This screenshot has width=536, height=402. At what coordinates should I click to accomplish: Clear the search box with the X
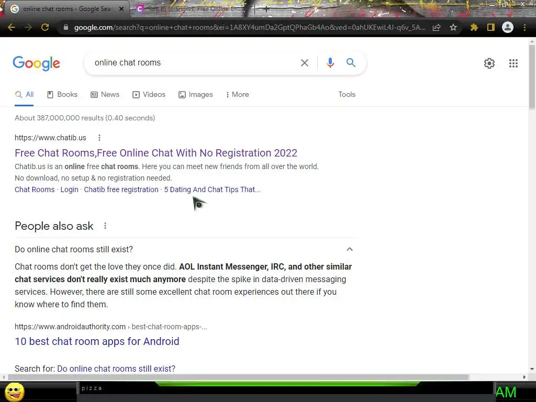pos(304,63)
